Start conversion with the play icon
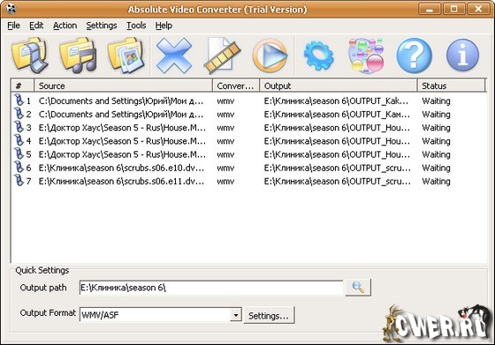Screen dimensions: 495x345 click(x=270, y=56)
